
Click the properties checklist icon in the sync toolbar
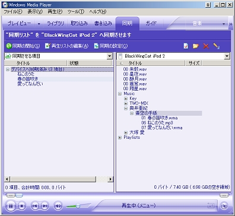186,46
